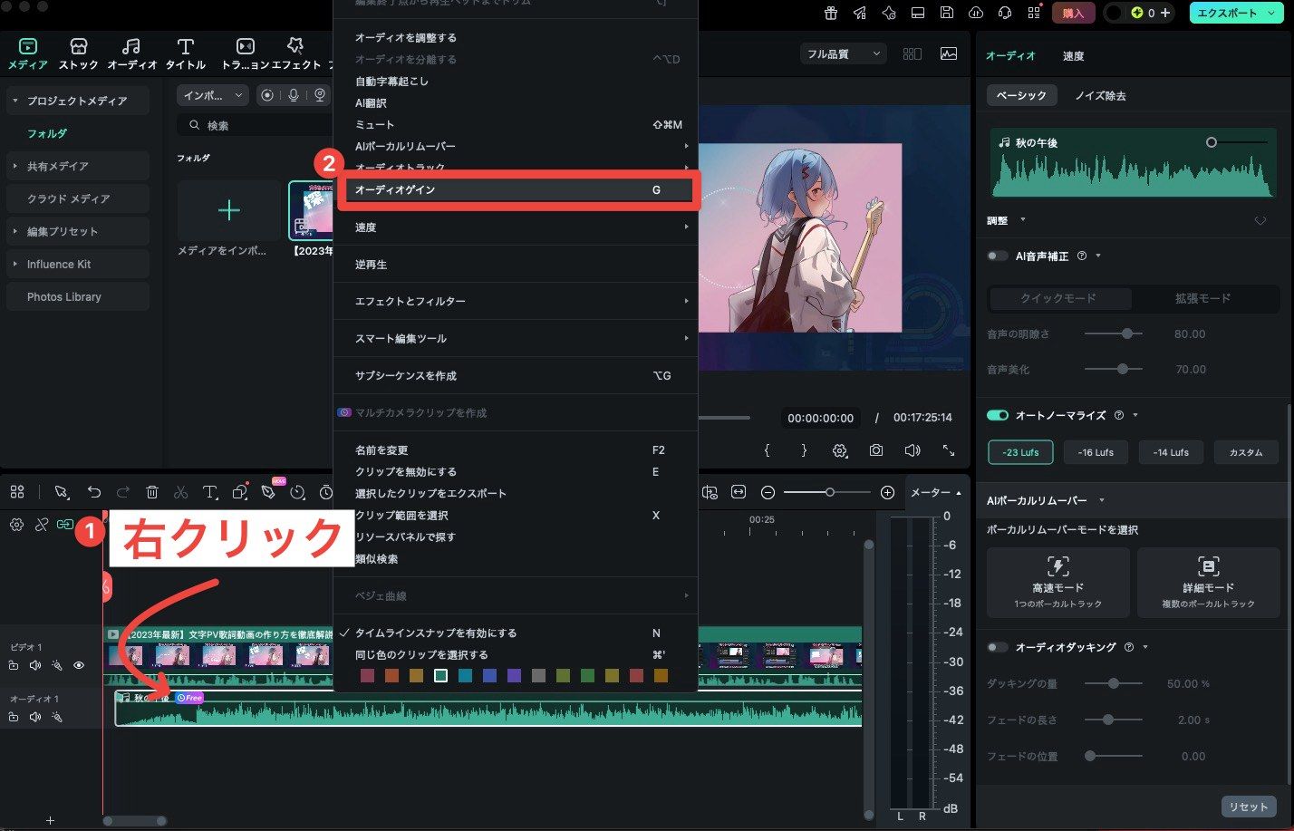Select the -16 Lufs preset button
The width and height of the screenshot is (1294, 831).
(x=1096, y=452)
